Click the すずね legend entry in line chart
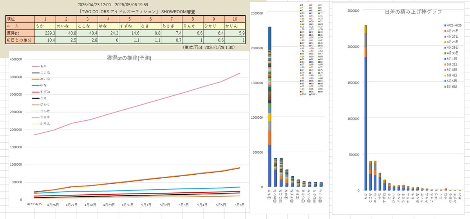 point(40,92)
